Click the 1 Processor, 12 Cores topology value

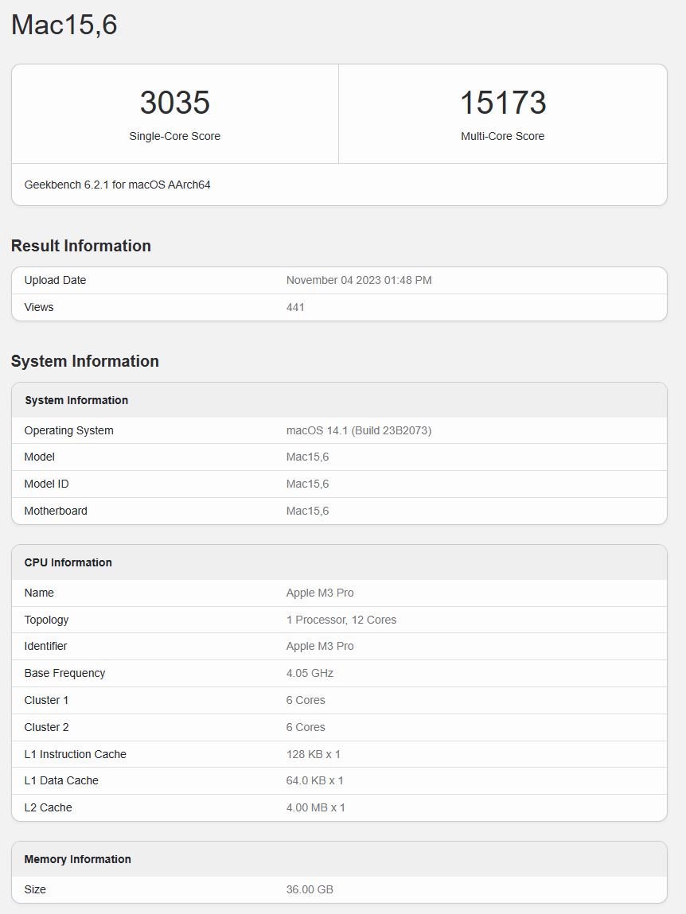tap(341, 620)
